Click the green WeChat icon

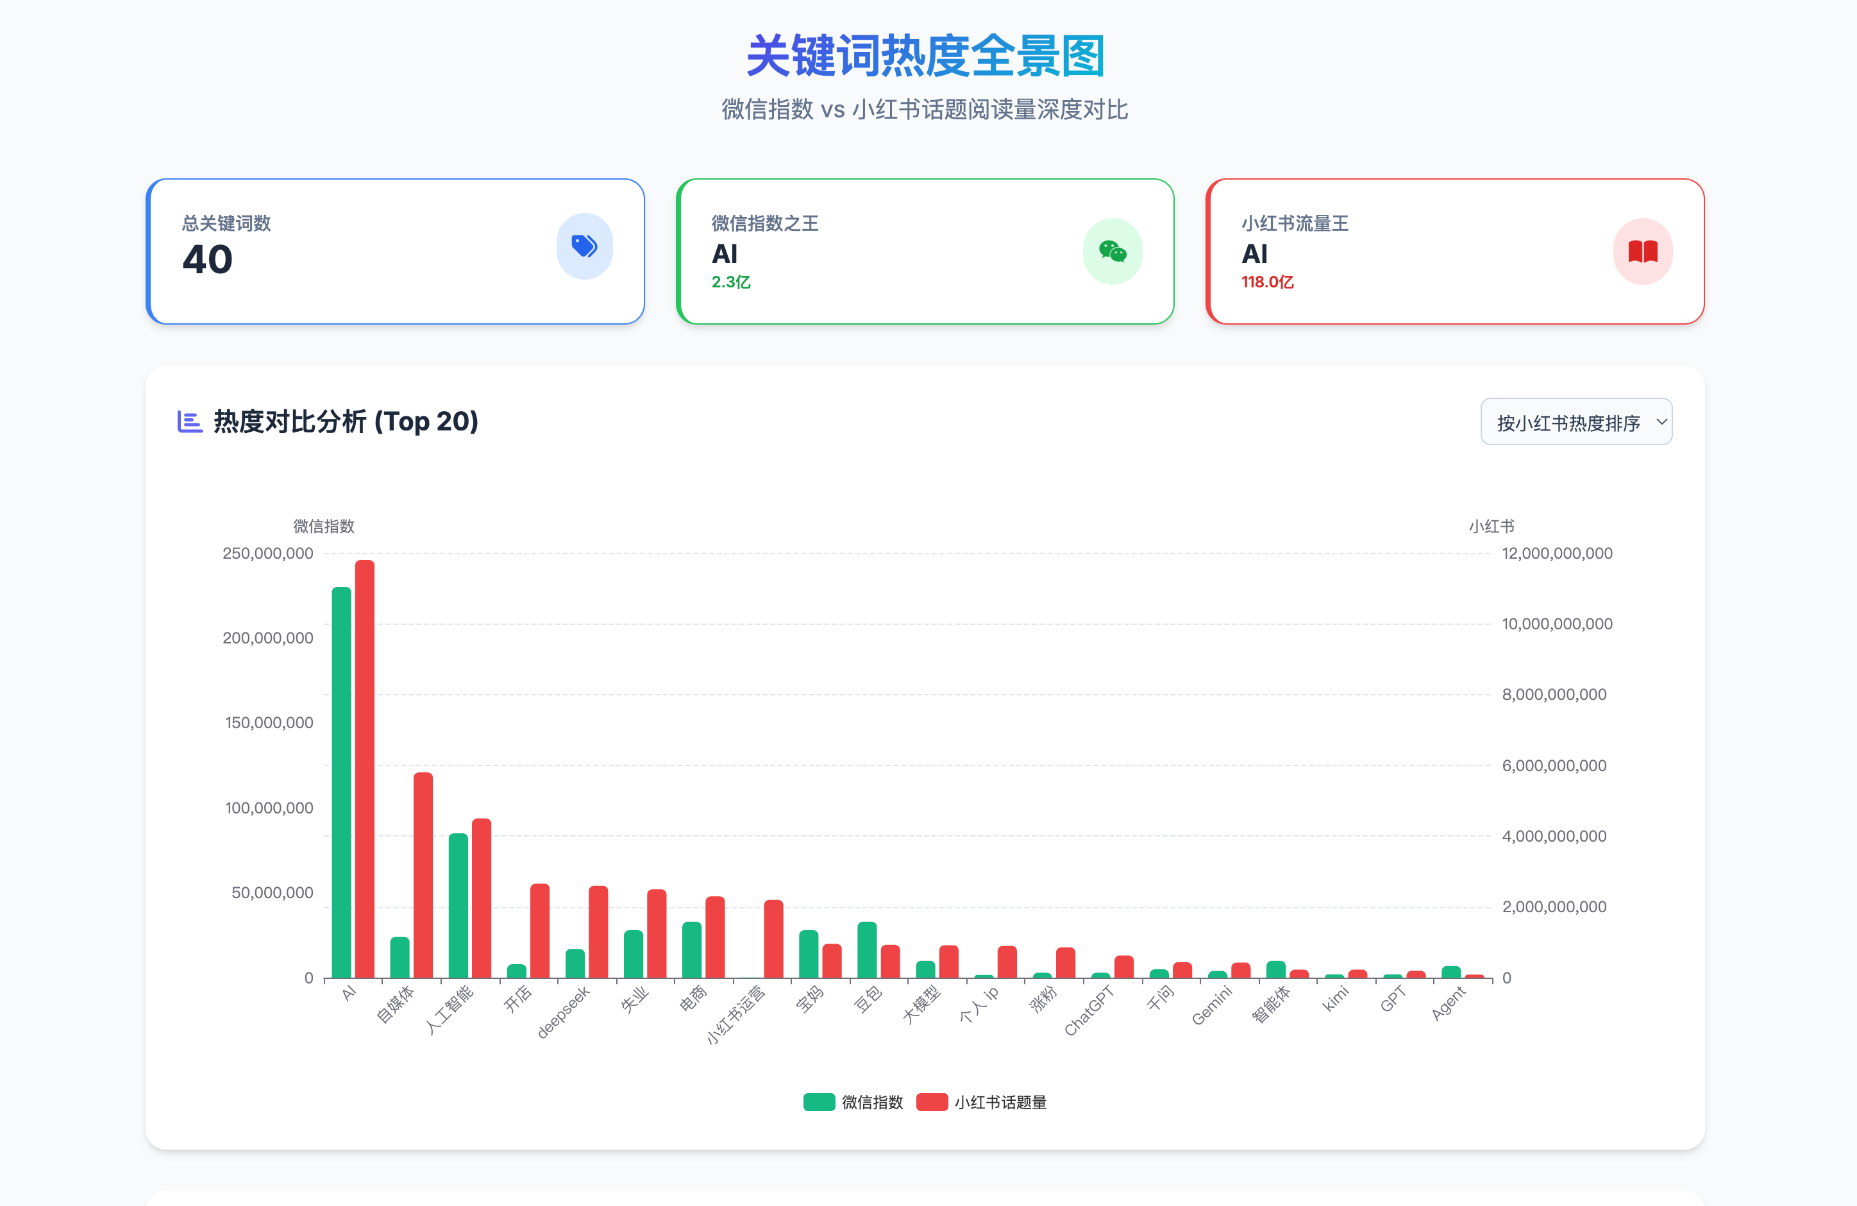1112,251
